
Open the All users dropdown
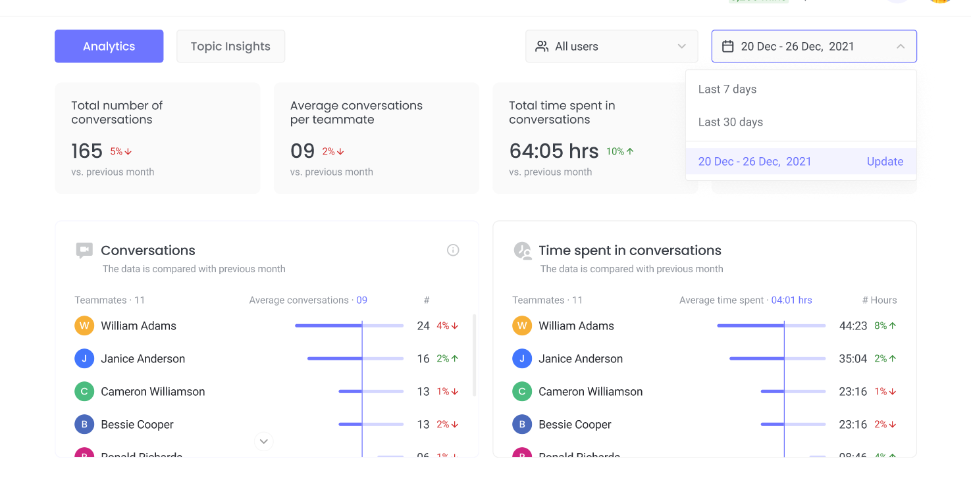tap(611, 46)
